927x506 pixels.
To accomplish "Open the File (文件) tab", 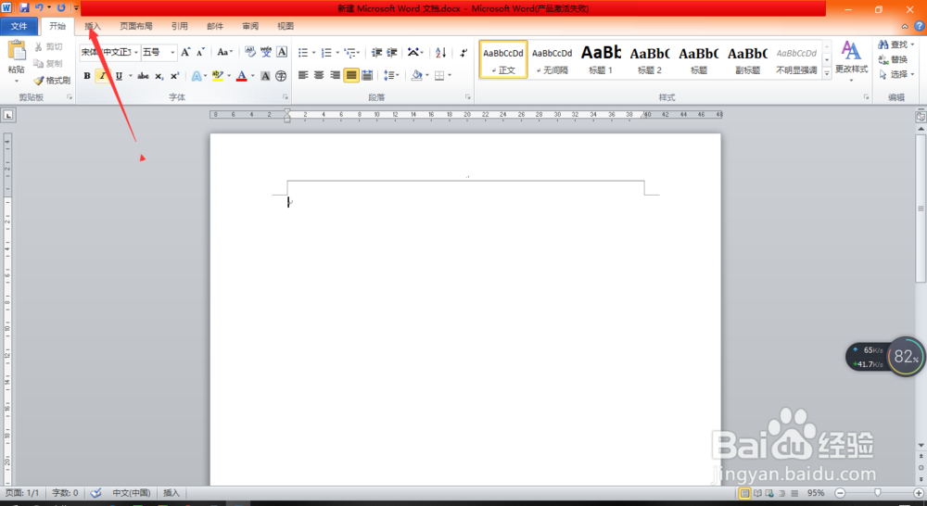I will (x=19, y=26).
